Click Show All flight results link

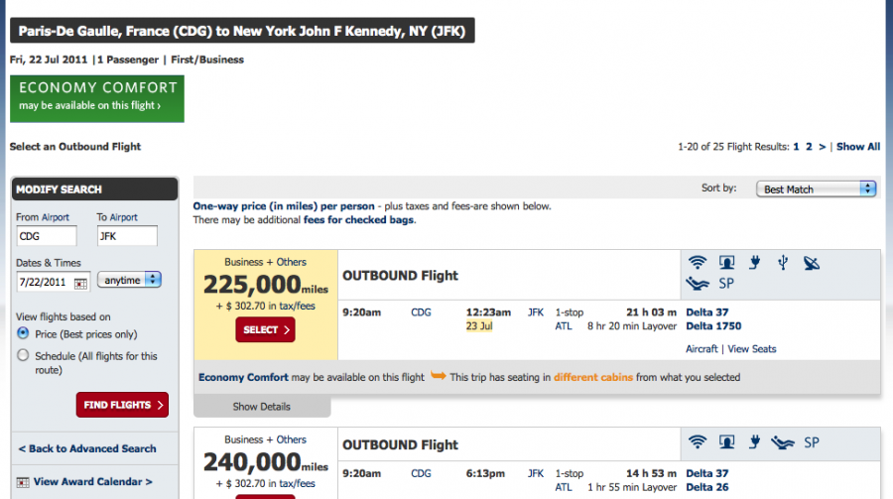coord(858,147)
